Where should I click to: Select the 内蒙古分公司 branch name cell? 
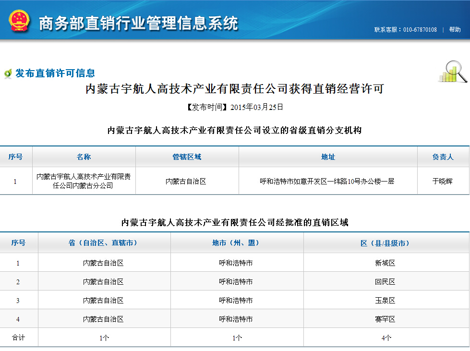click(x=84, y=181)
